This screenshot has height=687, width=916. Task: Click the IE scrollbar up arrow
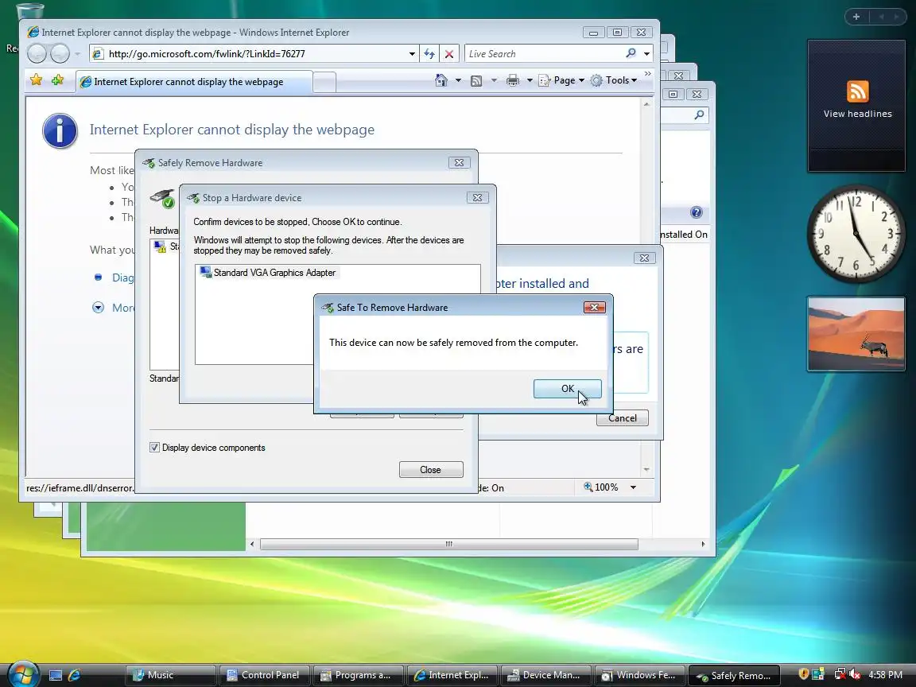(x=646, y=105)
